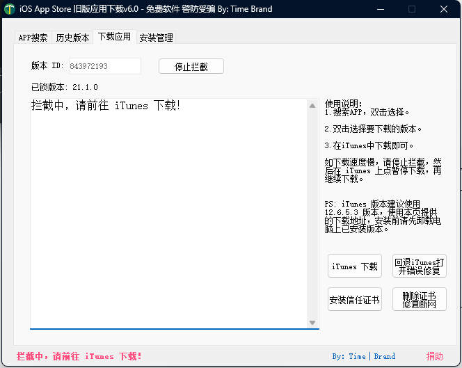462x368 pixels.
Task: Switch to the APP搜索 tab
Action: coord(33,38)
